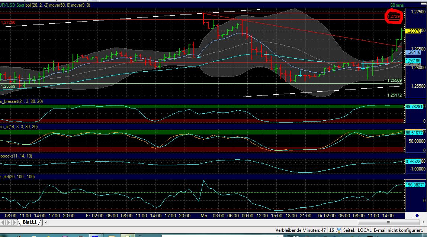Click LOCAL in the status bar
The height and width of the screenshot is (237, 427).
coord(365,230)
